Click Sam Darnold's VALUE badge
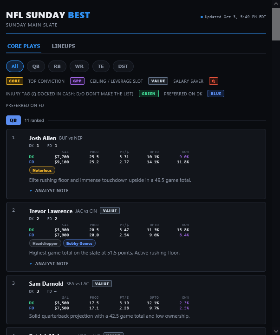Screen dimensions: 280x335 [x=102, y=284]
